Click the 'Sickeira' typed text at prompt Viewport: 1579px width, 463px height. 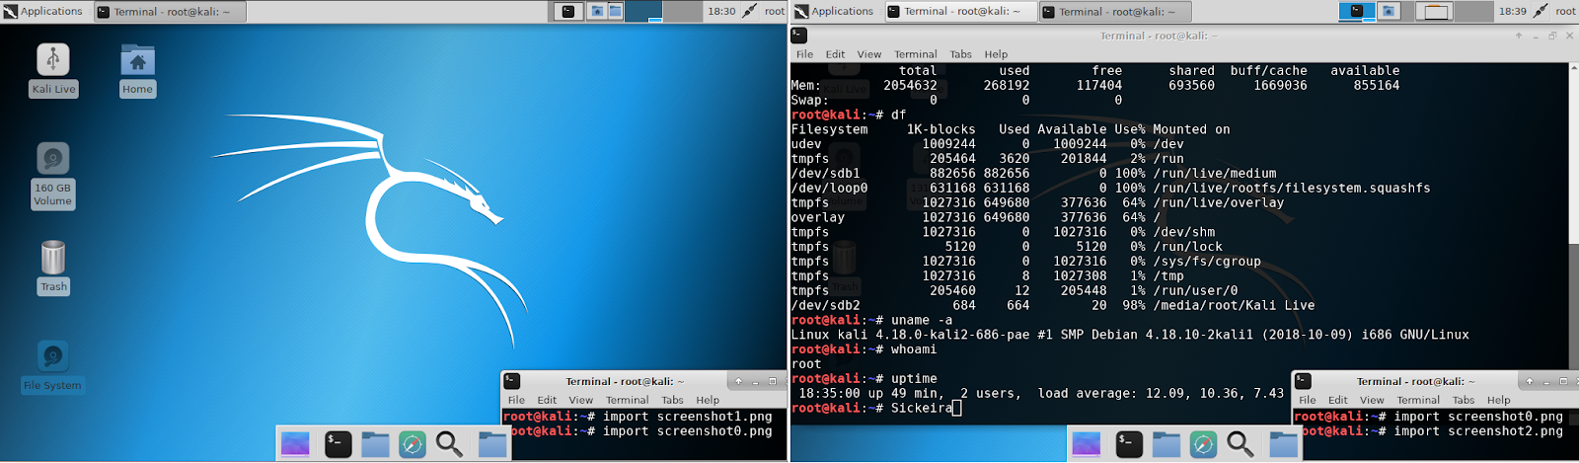(x=922, y=408)
